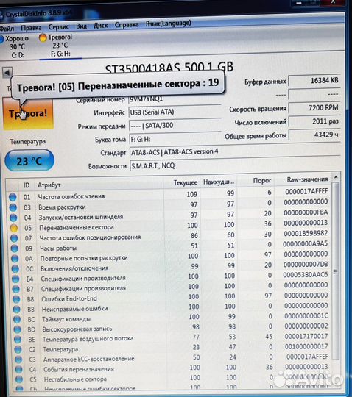352x397 pixels.
Task: Click the Атрибут column header
Action: (x=99, y=184)
